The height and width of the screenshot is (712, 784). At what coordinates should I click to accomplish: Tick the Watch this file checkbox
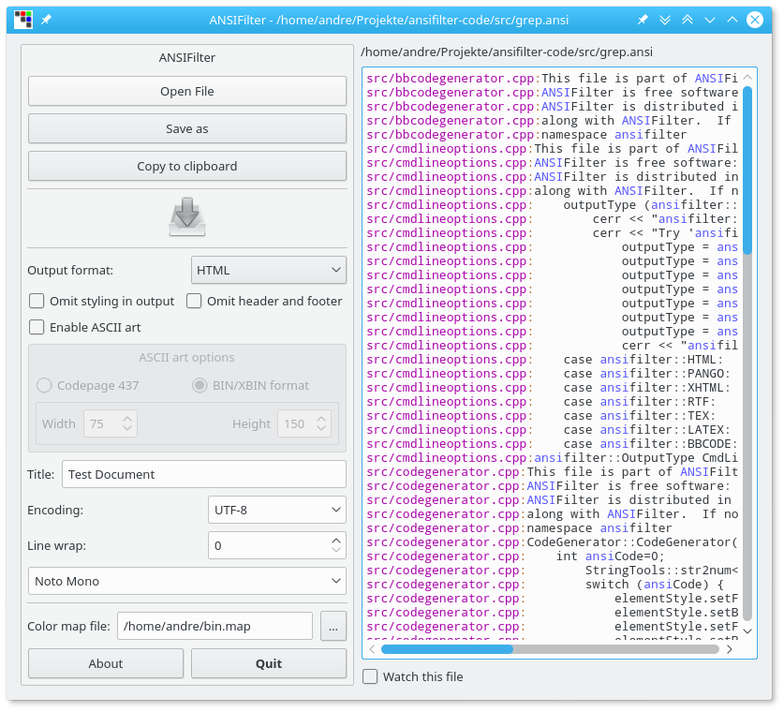pyautogui.click(x=371, y=676)
